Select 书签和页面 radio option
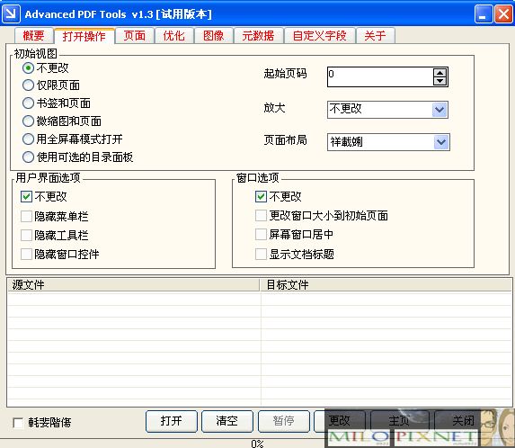515x448 pixels. click(28, 103)
